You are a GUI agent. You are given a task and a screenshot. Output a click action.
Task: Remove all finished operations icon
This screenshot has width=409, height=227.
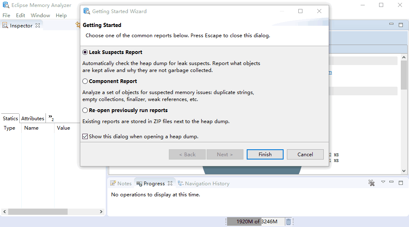point(371,183)
